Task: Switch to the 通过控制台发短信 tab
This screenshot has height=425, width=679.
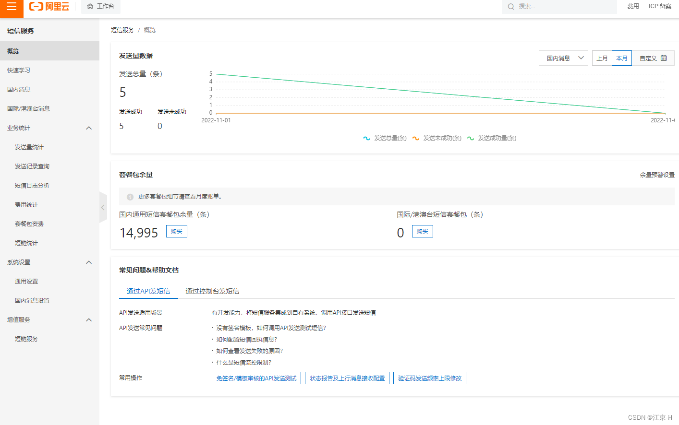Action: coord(212,291)
